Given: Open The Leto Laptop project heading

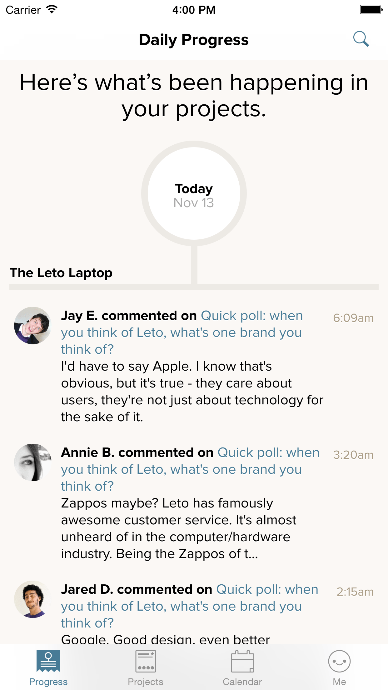Looking at the screenshot, I should point(61,272).
